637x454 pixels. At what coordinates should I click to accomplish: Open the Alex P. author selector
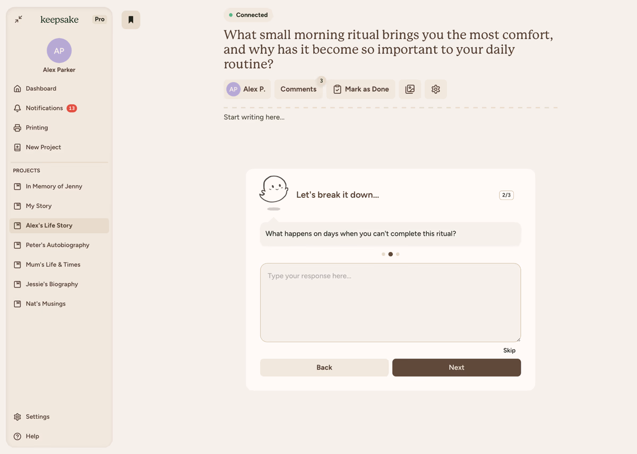[x=247, y=89]
